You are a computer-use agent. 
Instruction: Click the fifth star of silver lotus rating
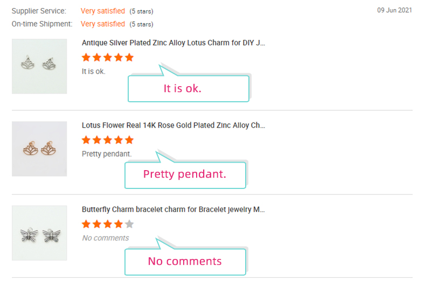[129, 58]
